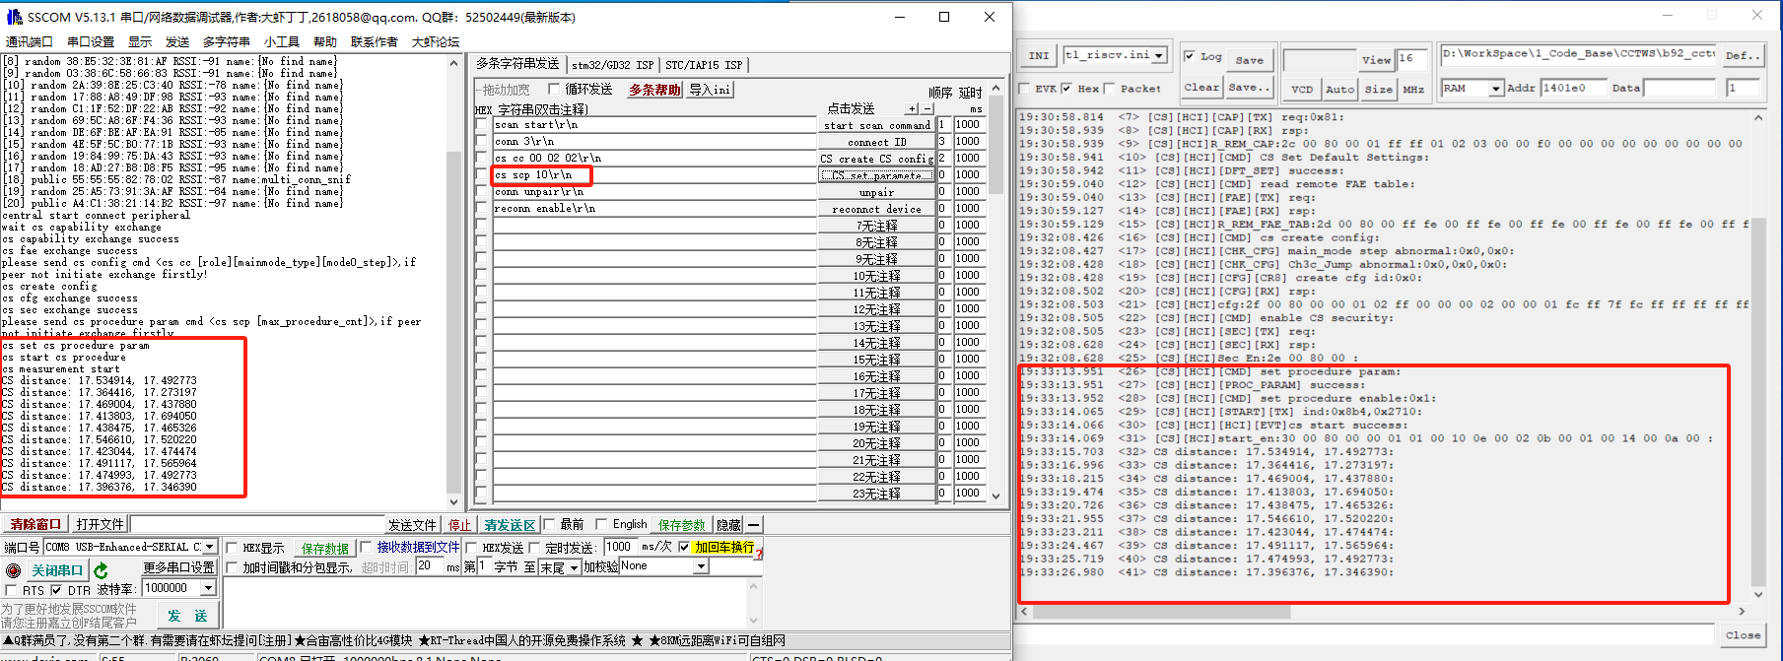The image size is (1783, 661).
Task: Click the CS create CS config button
Action: click(876, 159)
